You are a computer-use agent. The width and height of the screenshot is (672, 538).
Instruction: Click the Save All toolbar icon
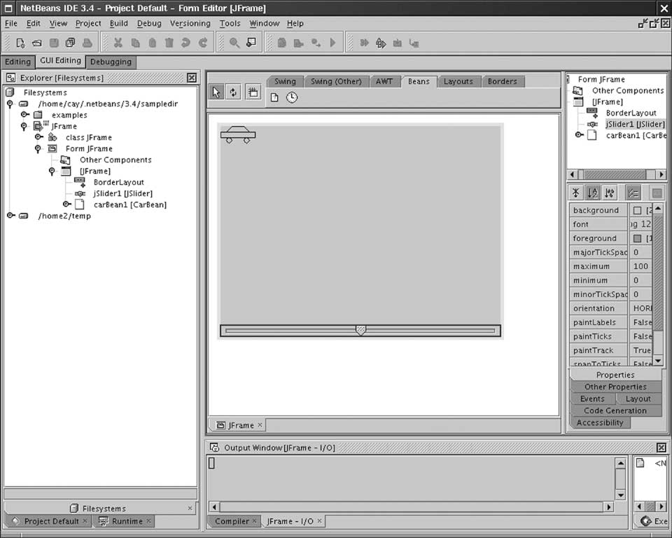click(x=70, y=43)
